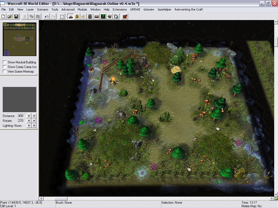This screenshot has width=278, height=208.
Task: Open the JassHelper menu
Action: (x=164, y=9)
